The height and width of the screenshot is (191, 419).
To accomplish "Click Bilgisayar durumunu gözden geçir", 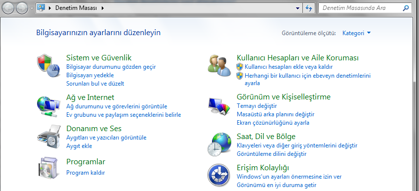I will pyautogui.click(x=111, y=67).
